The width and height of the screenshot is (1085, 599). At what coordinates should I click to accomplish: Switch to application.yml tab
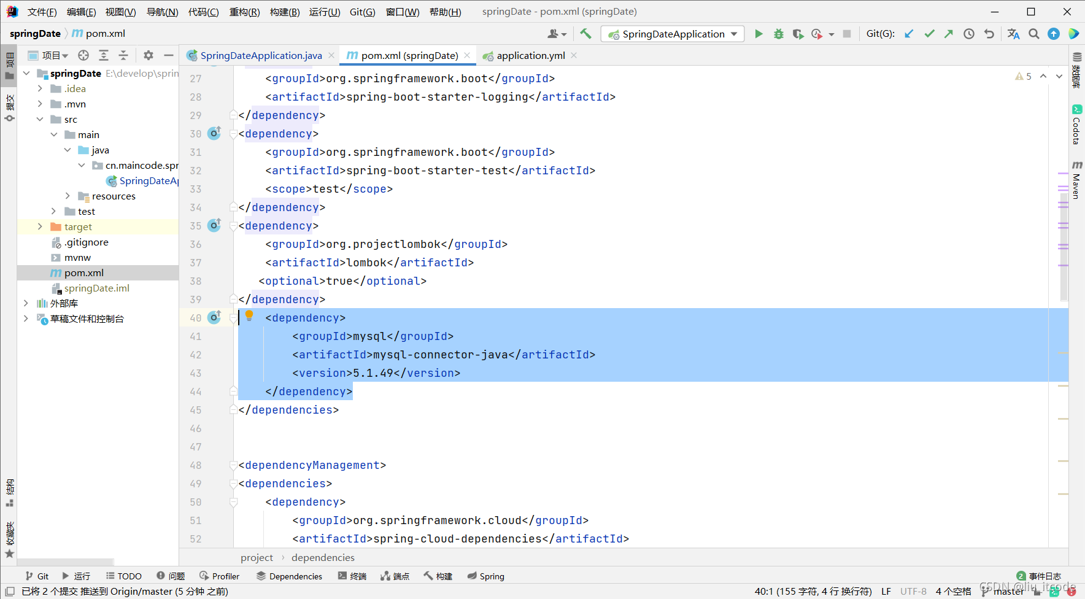coord(531,55)
